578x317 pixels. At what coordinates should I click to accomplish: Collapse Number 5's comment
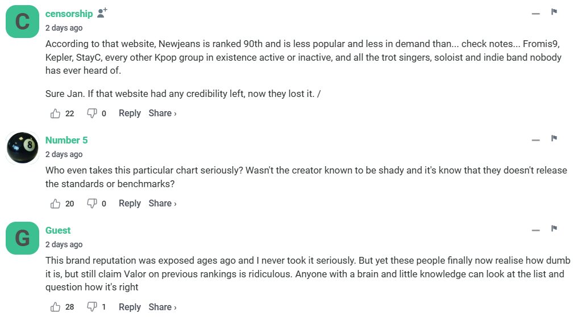535,140
